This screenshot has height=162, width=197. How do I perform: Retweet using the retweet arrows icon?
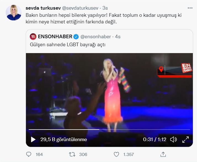click(x=72, y=154)
